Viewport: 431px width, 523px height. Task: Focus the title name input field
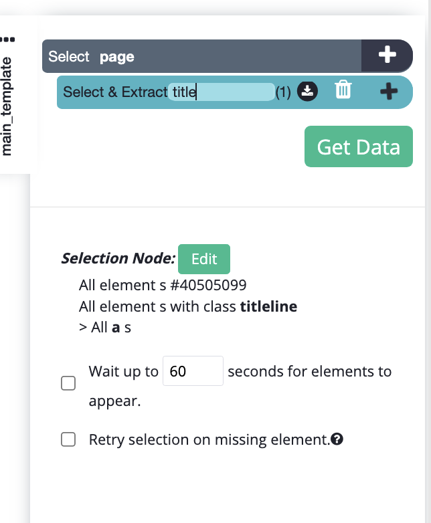point(222,92)
